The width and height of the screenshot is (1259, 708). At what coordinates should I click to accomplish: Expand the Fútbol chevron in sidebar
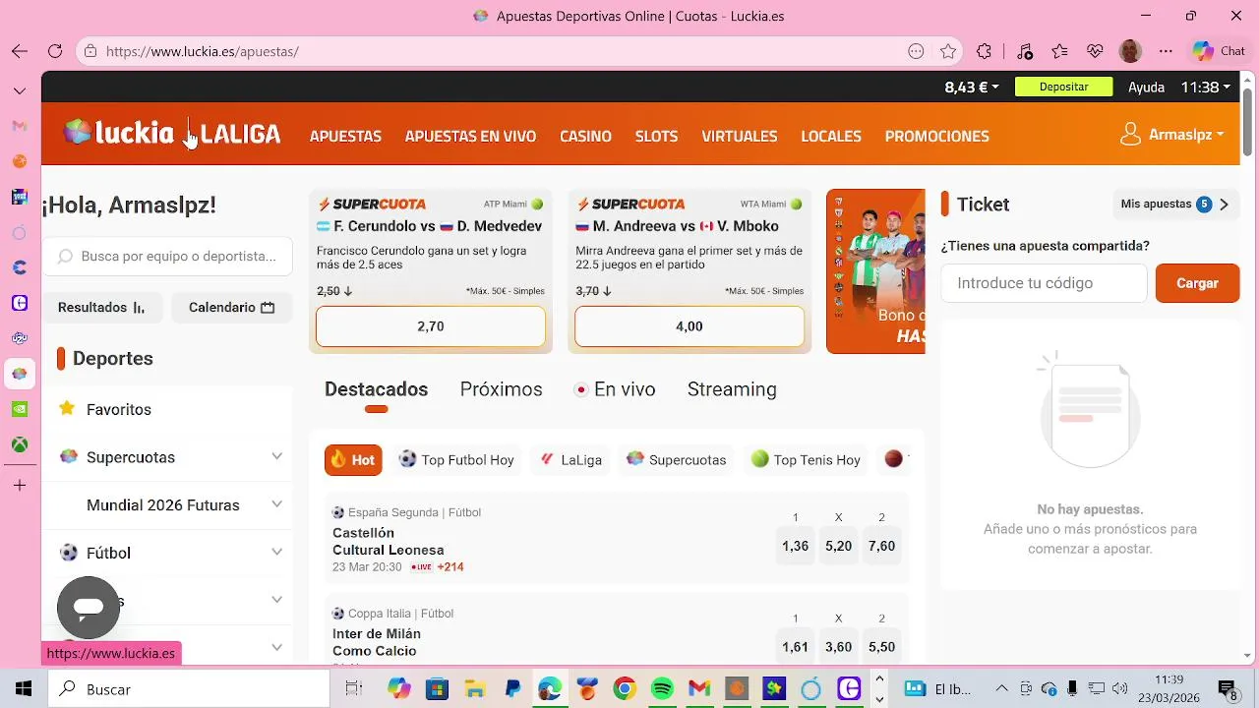[276, 552]
